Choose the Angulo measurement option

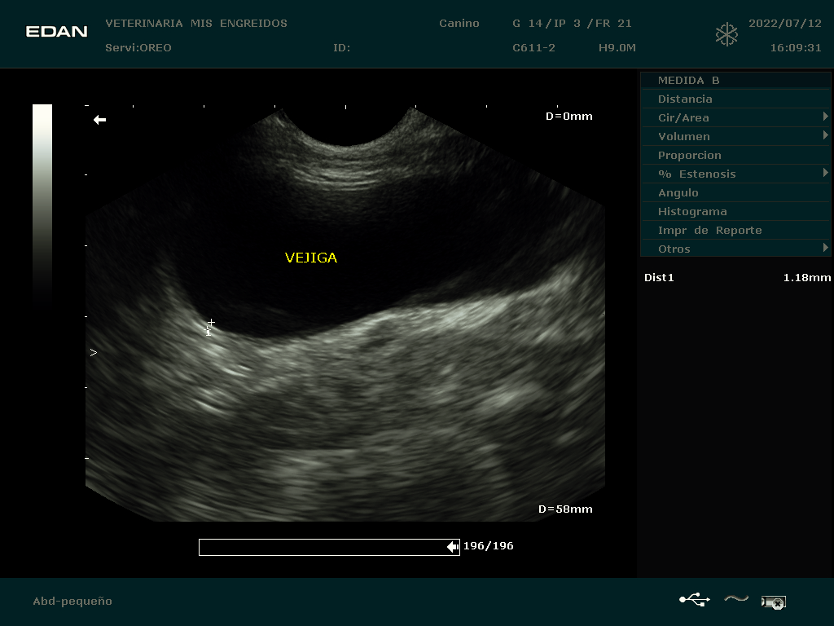(x=678, y=192)
